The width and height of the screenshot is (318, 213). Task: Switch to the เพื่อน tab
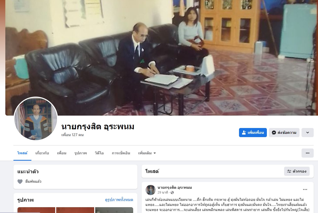click(x=62, y=153)
